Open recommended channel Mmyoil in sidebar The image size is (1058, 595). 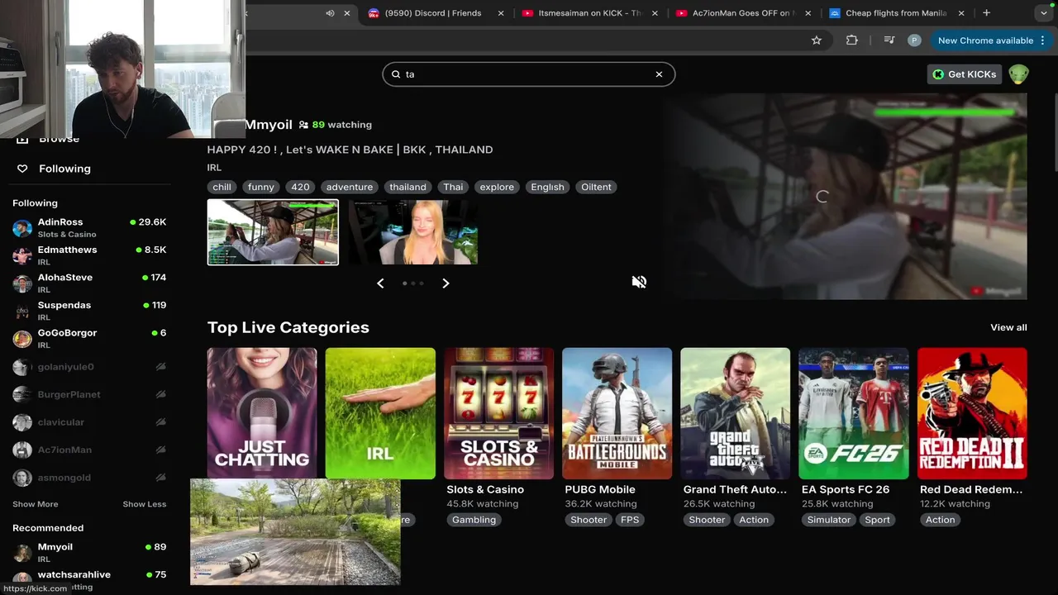(x=89, y=552)
